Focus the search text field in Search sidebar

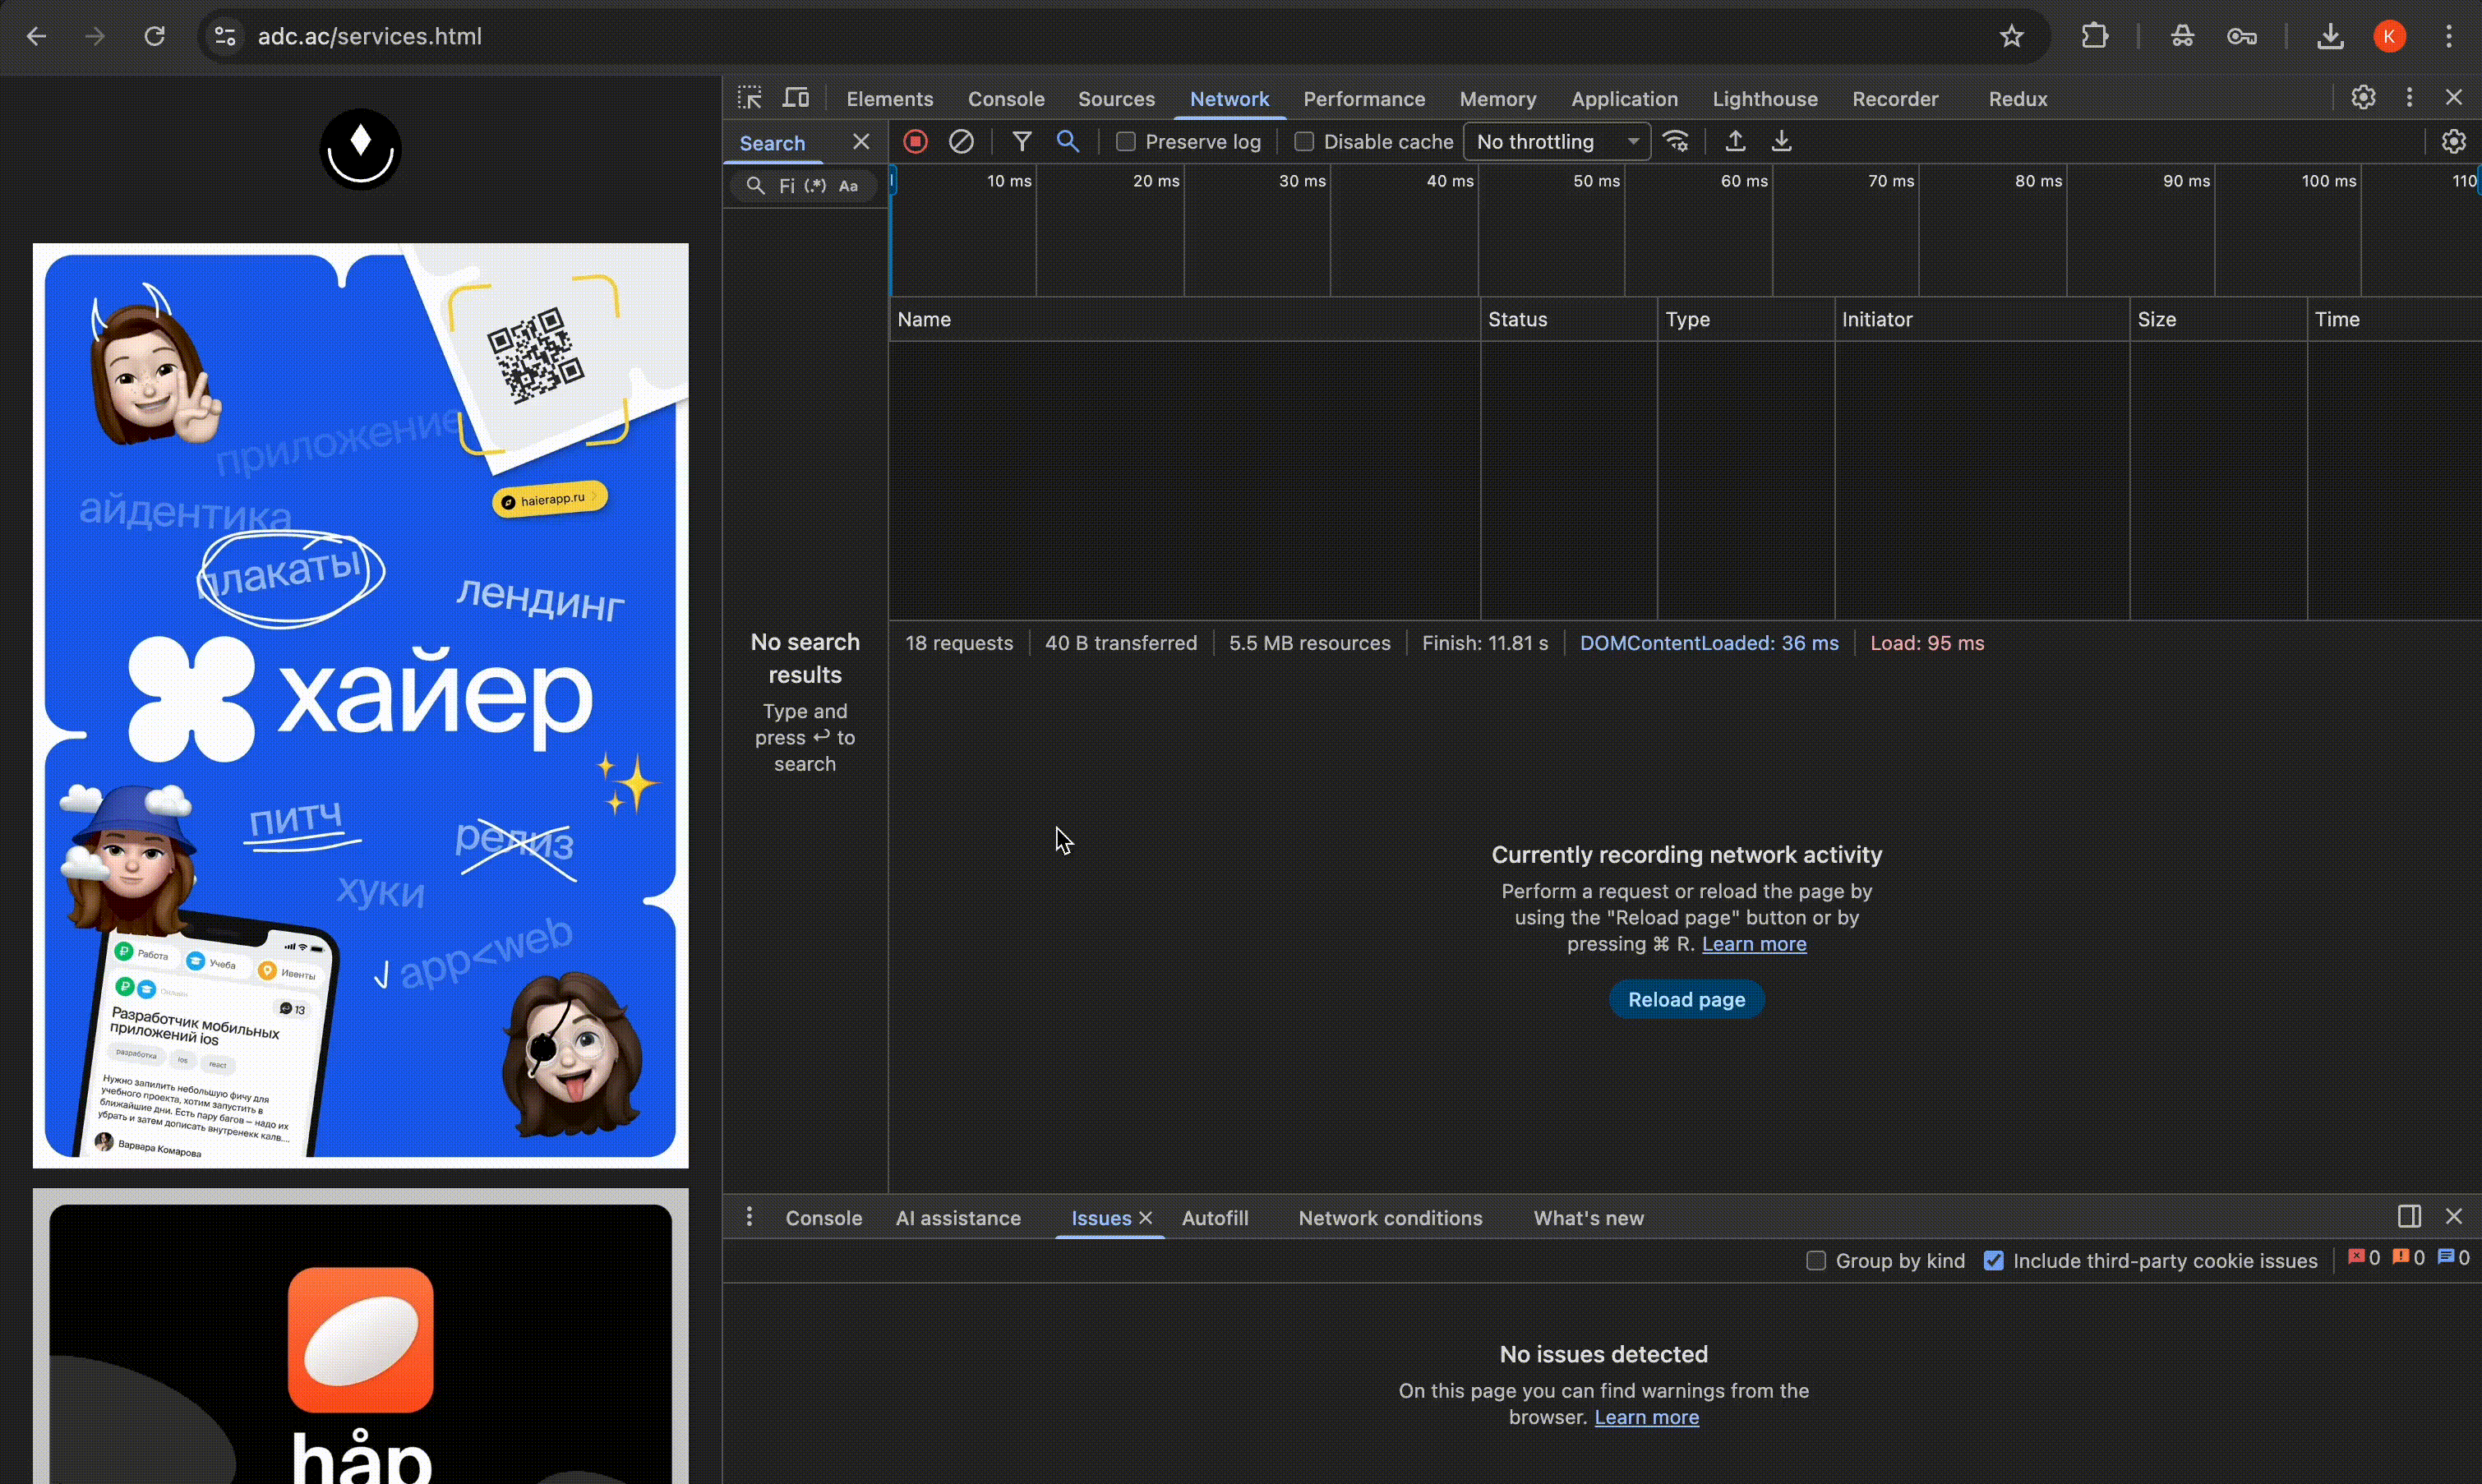[x=787, y=186]
